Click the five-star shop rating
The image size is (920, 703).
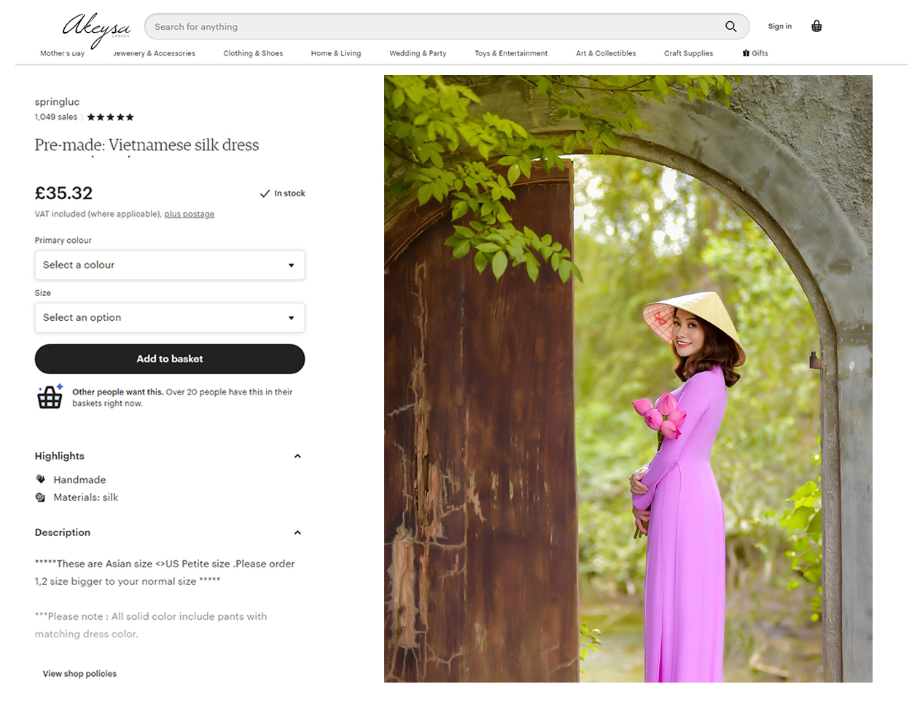110,117
